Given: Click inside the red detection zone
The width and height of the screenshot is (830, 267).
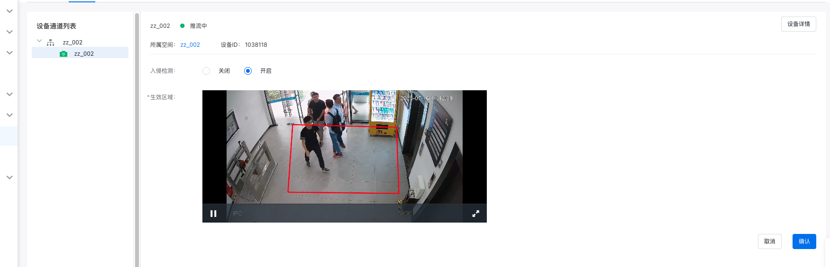Looking at the screenshot, I should 344,159.
